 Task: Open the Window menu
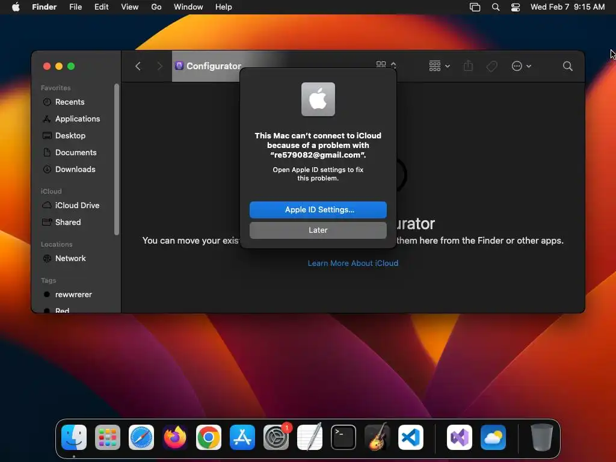click(188, 7)
